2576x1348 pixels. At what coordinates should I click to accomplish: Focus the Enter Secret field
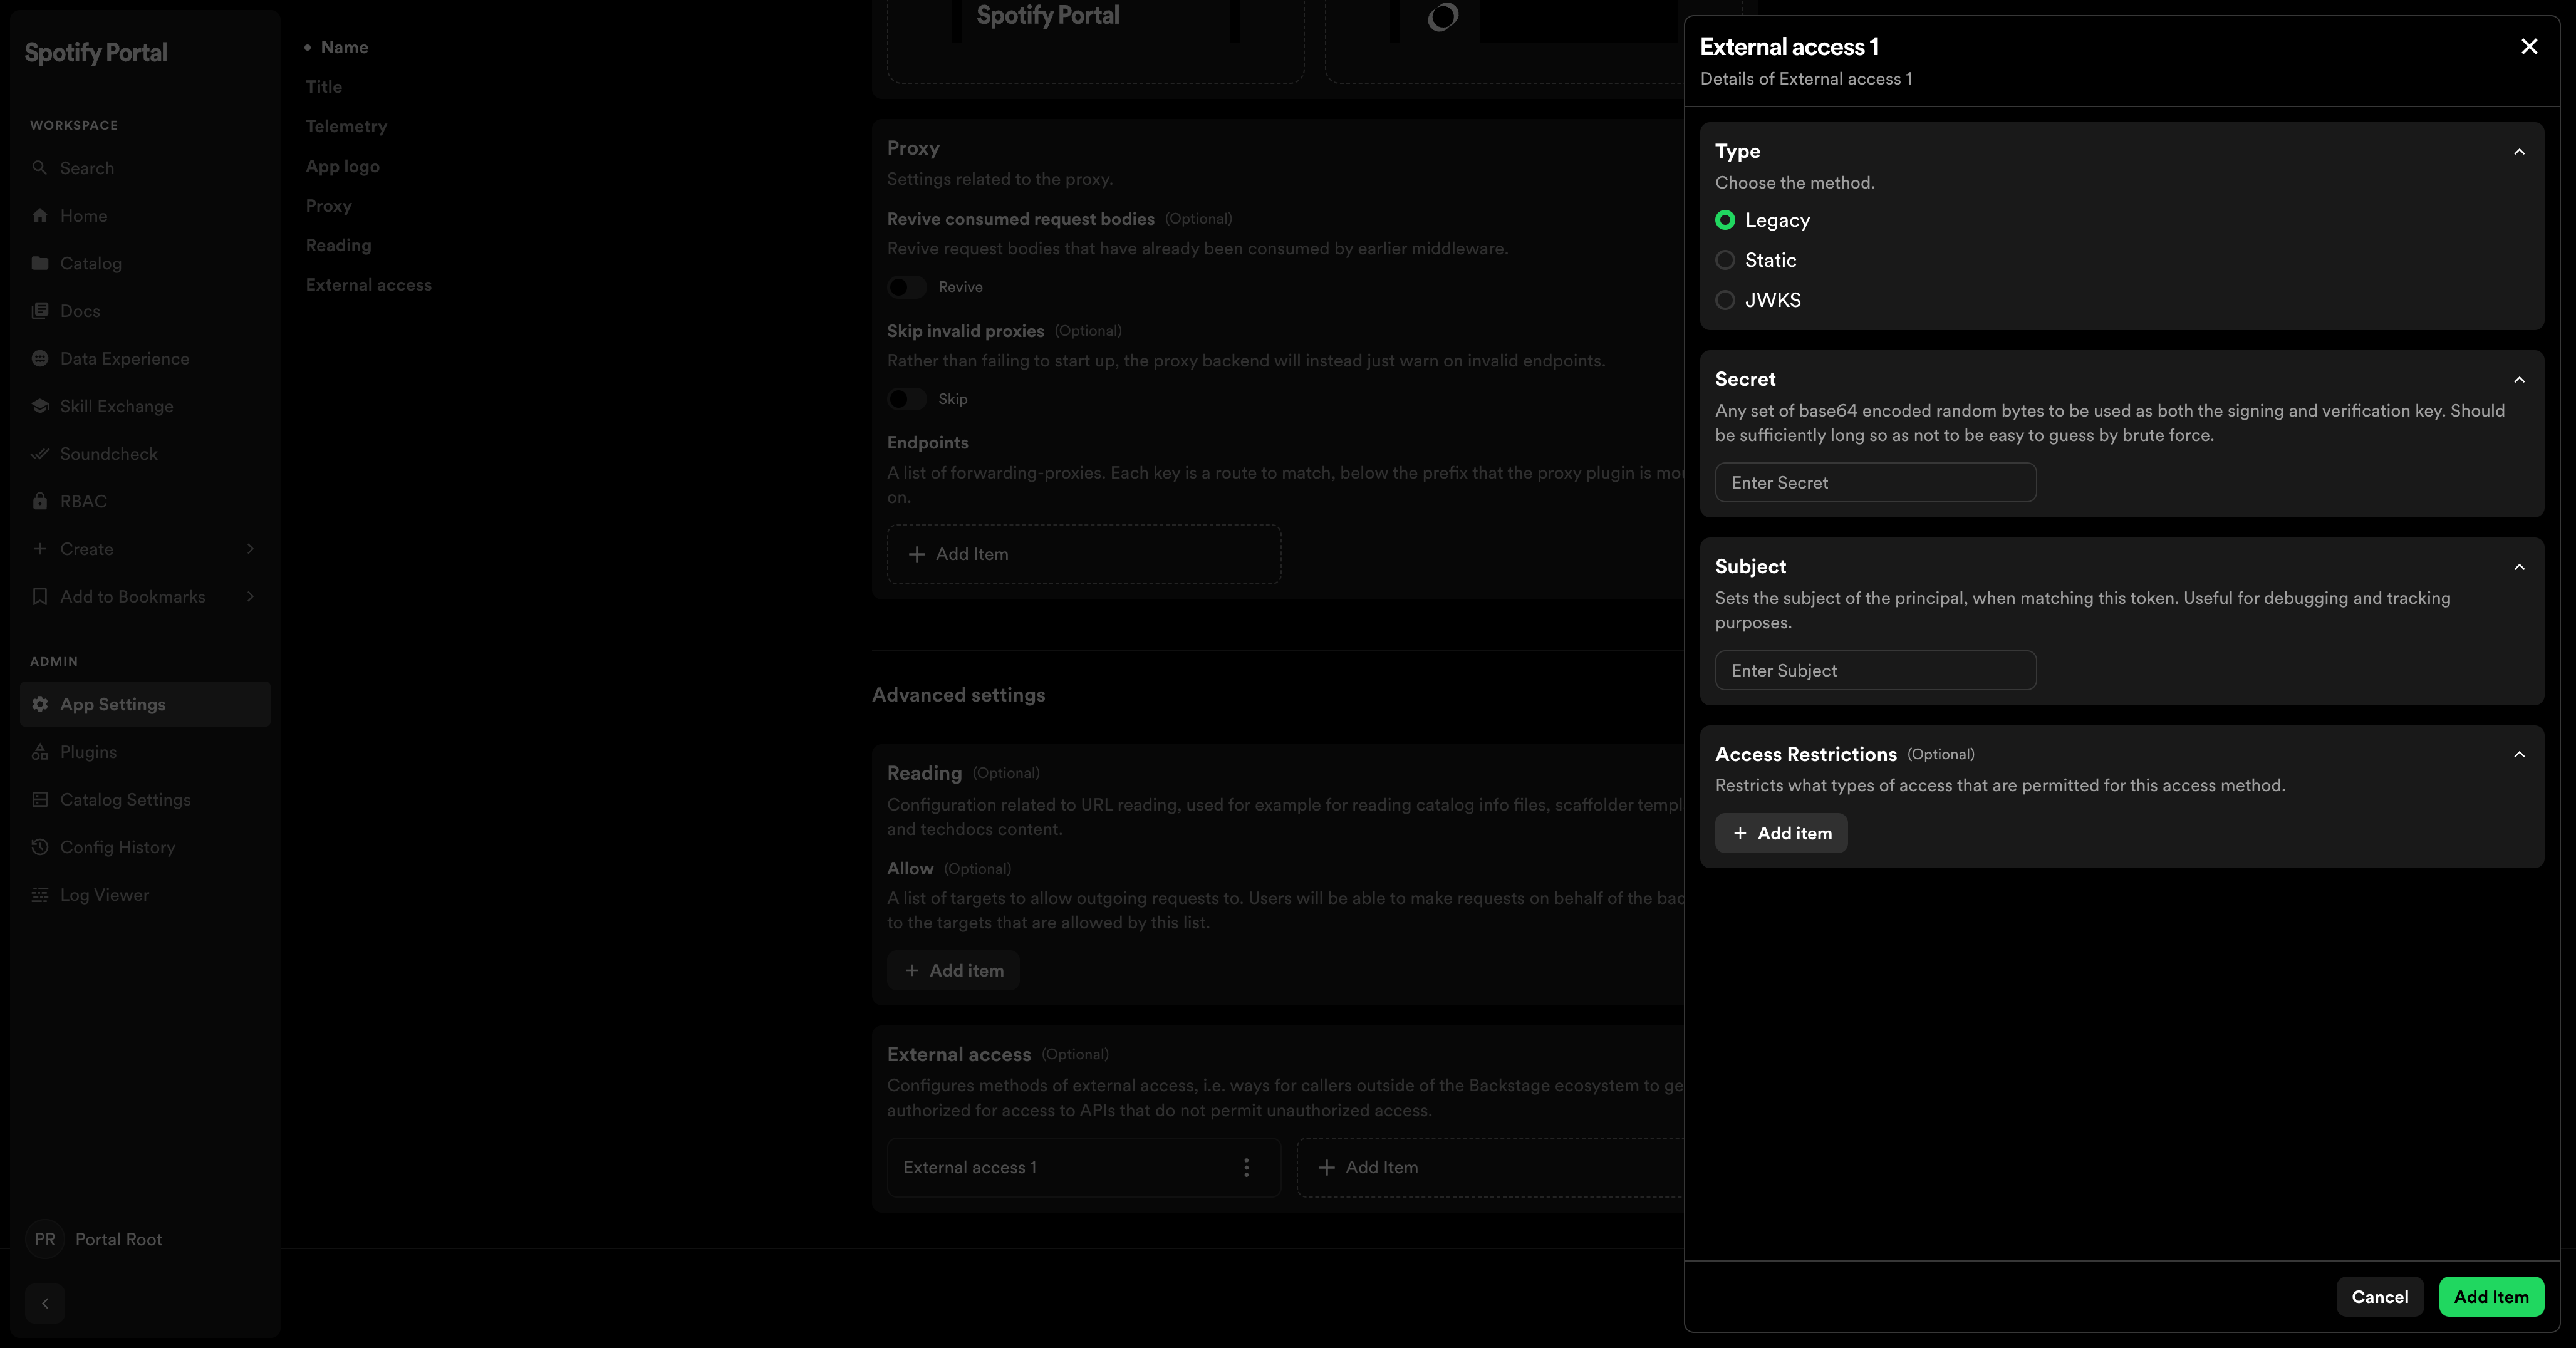coord(1876,483)
